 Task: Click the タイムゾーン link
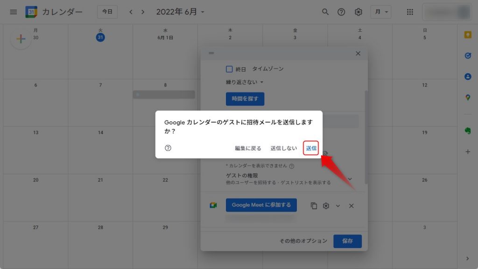click(267, 69)
